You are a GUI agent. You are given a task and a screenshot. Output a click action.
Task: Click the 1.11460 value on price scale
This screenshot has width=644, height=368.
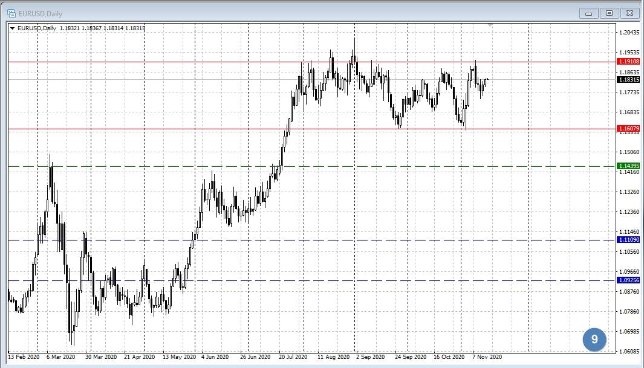tap(629, 232)
